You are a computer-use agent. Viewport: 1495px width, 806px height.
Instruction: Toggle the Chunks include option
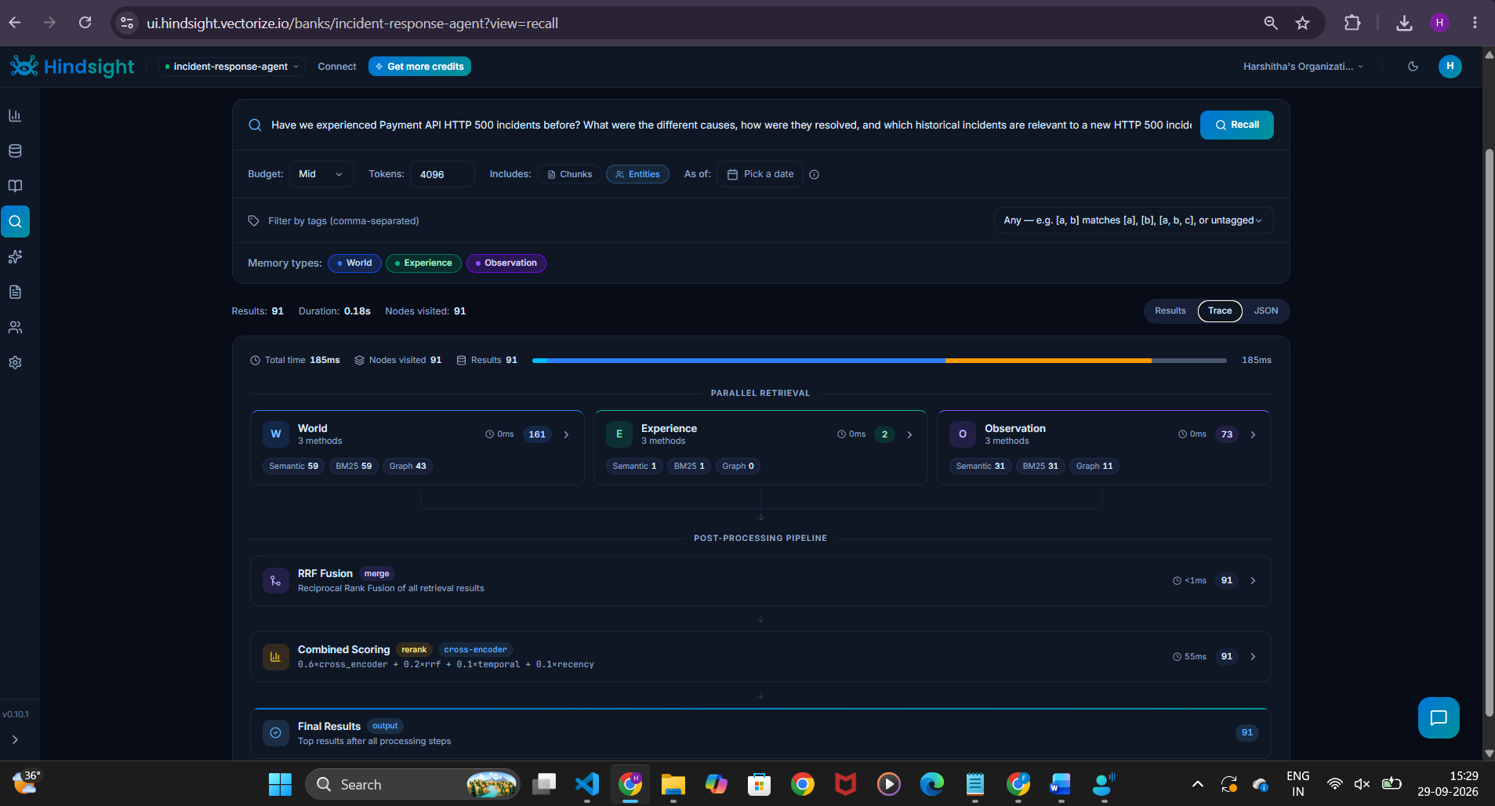click(x=569, y=174)
